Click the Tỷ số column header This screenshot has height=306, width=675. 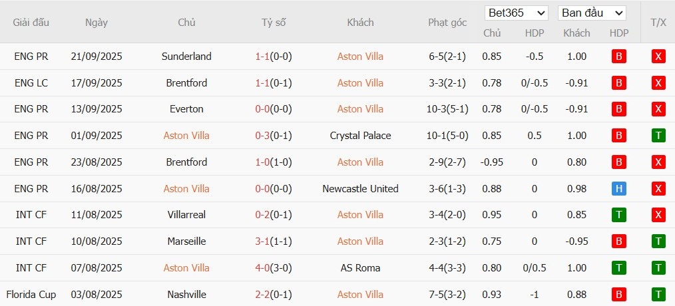[x=274, y=22]
